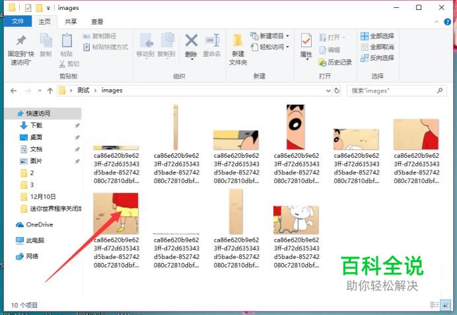Switch to the Share ribbon tab
The height and width of the screenshot is (315, 457).
tap(71, 22)
